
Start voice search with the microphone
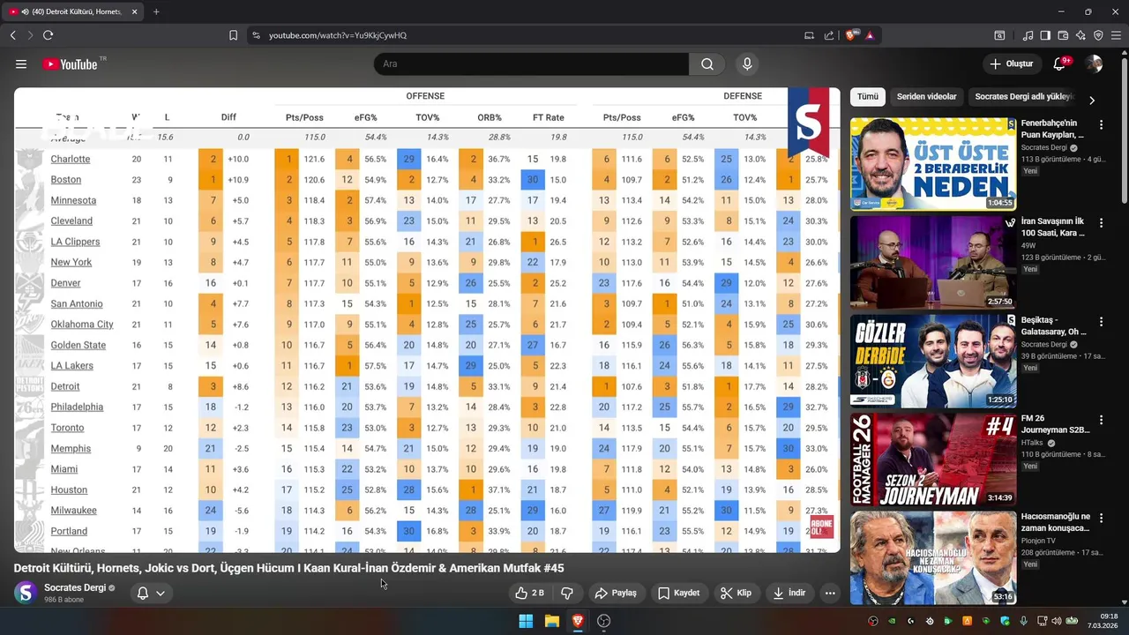click(747, 63)
